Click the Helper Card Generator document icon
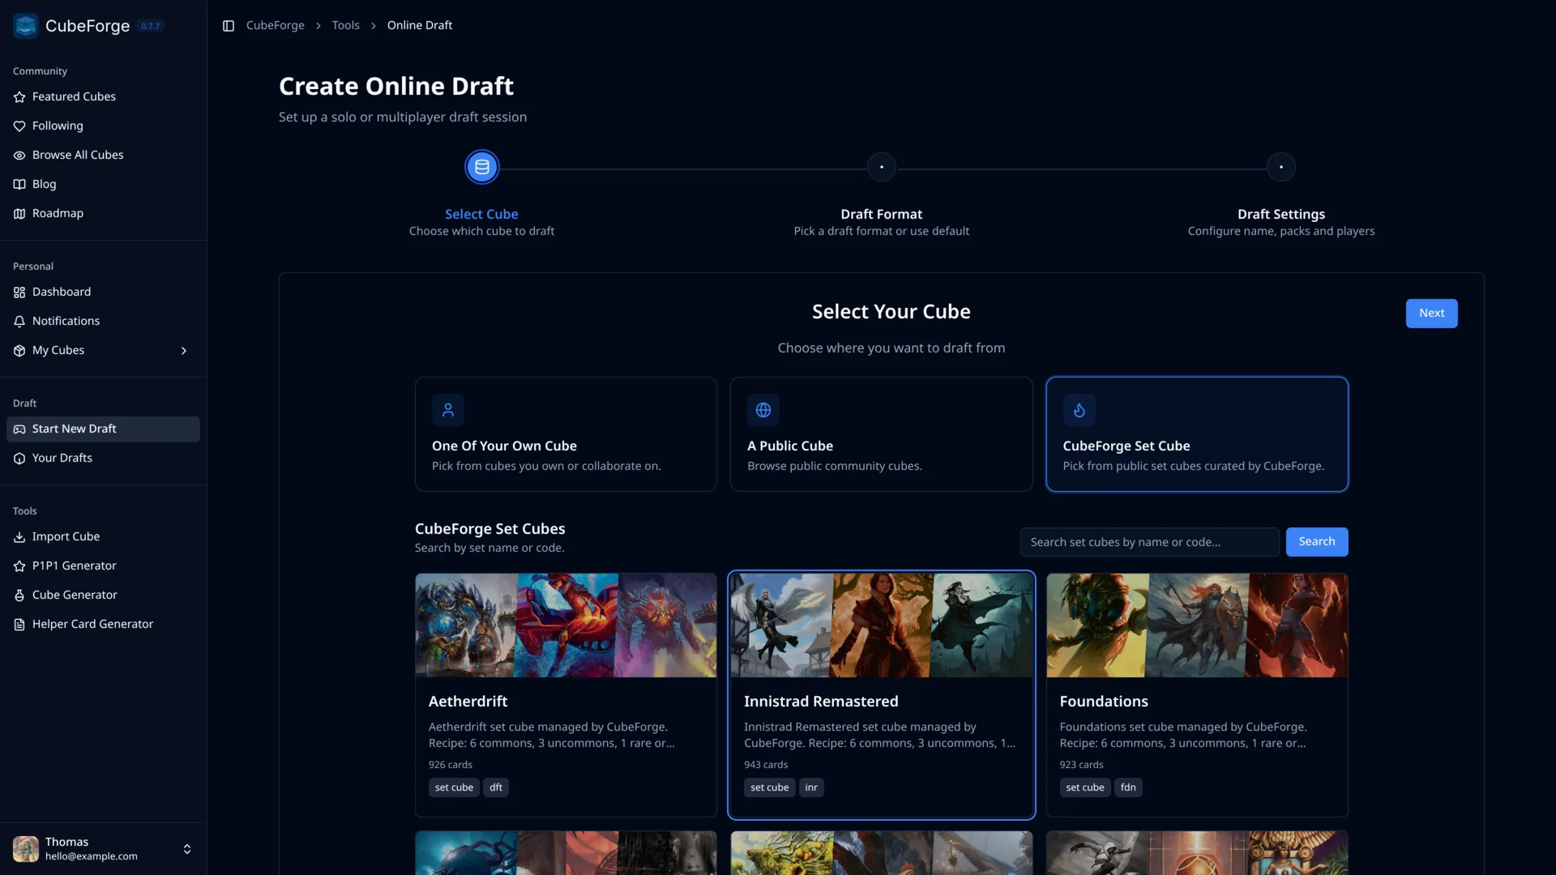Screen dimensions: 1556x875 coord(19,625)
